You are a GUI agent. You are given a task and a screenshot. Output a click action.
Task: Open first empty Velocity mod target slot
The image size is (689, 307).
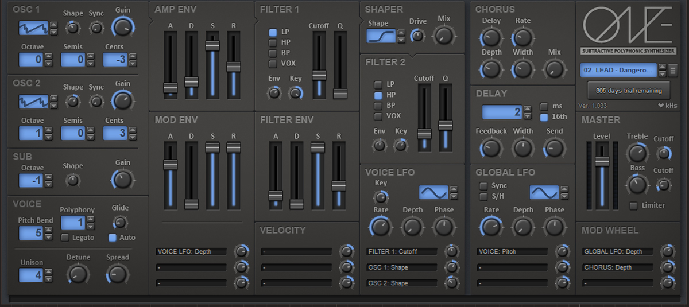[x=296, y=251]
